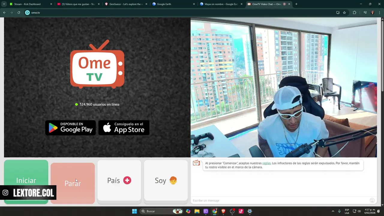This screenshot has height=216, width=384.
Task: Open TikTok app from the taskbar
Action: pos(241,211)
